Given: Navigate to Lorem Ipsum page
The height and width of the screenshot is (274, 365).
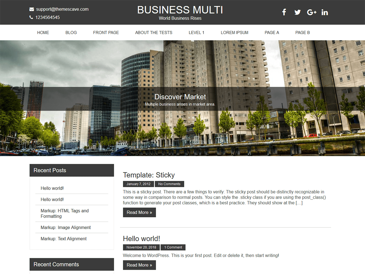Looking at the screenshot, I should pyautogui.click(x=235, y=33).
